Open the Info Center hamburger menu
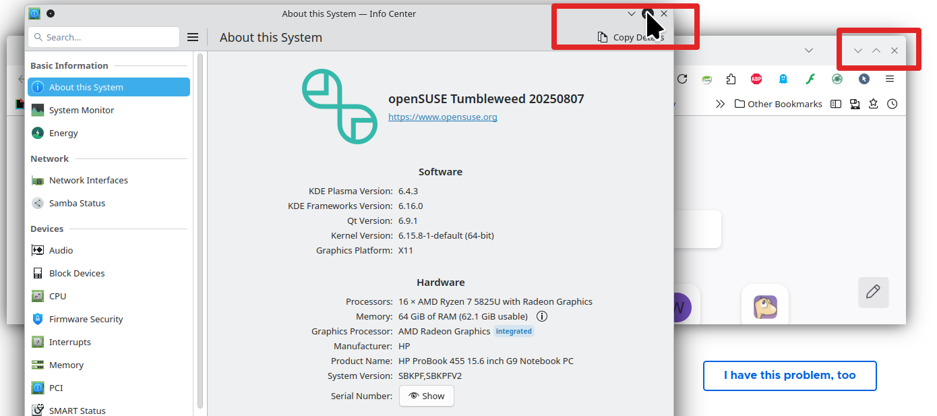The width and height of the screenshot is (937, 416). tap(193, 37)
